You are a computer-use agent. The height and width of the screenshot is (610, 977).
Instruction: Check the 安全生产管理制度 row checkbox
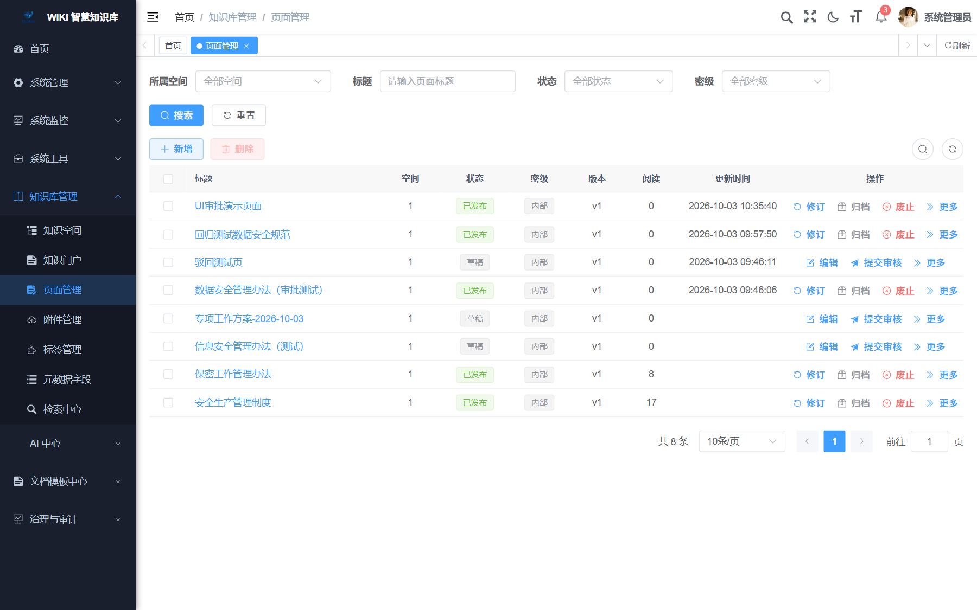pyautogui.click(x=168, y=402)
